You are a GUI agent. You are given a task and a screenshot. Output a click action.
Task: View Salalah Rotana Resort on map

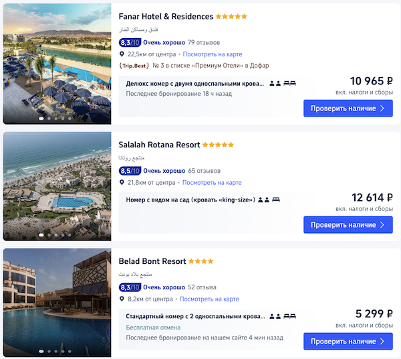pos(212,182)
